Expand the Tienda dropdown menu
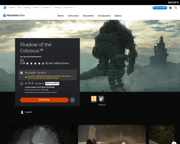Screen dimensions: 180x144 (12, 8)
